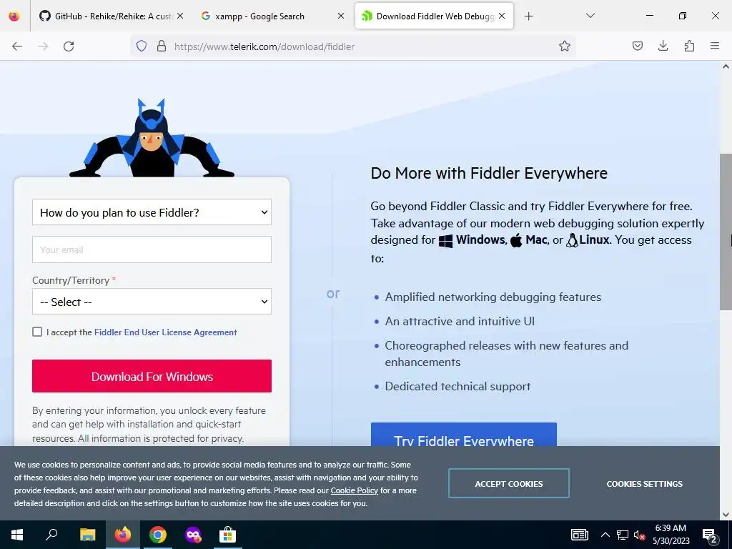Viewport: 732px width, 549px height.
Task: Switch to the GitHub Rehike tab
Action: pos(111,16)
